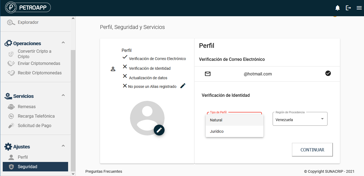The height and width of the screenshot is (176, 364).
Task: Collapse the Ajustes section
Action: click(63, 146)
